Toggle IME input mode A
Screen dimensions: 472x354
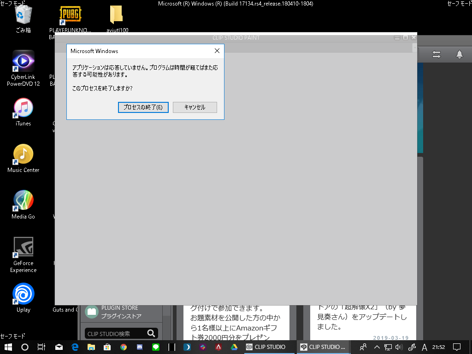click(425, 347)
